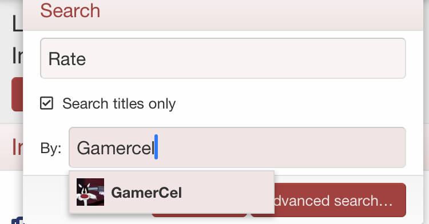
Task: Click blank space right of GamerCel suggestion name
Action: point(227,193)
